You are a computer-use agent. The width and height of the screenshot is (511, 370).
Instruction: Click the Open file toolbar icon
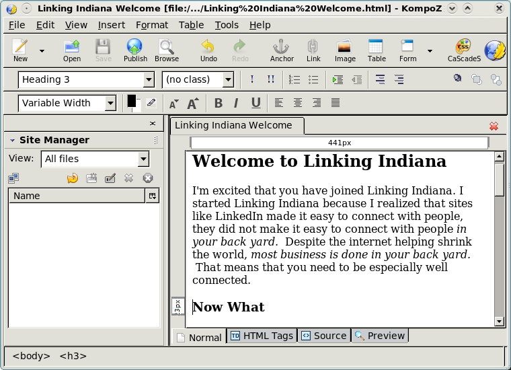point(72,46)
